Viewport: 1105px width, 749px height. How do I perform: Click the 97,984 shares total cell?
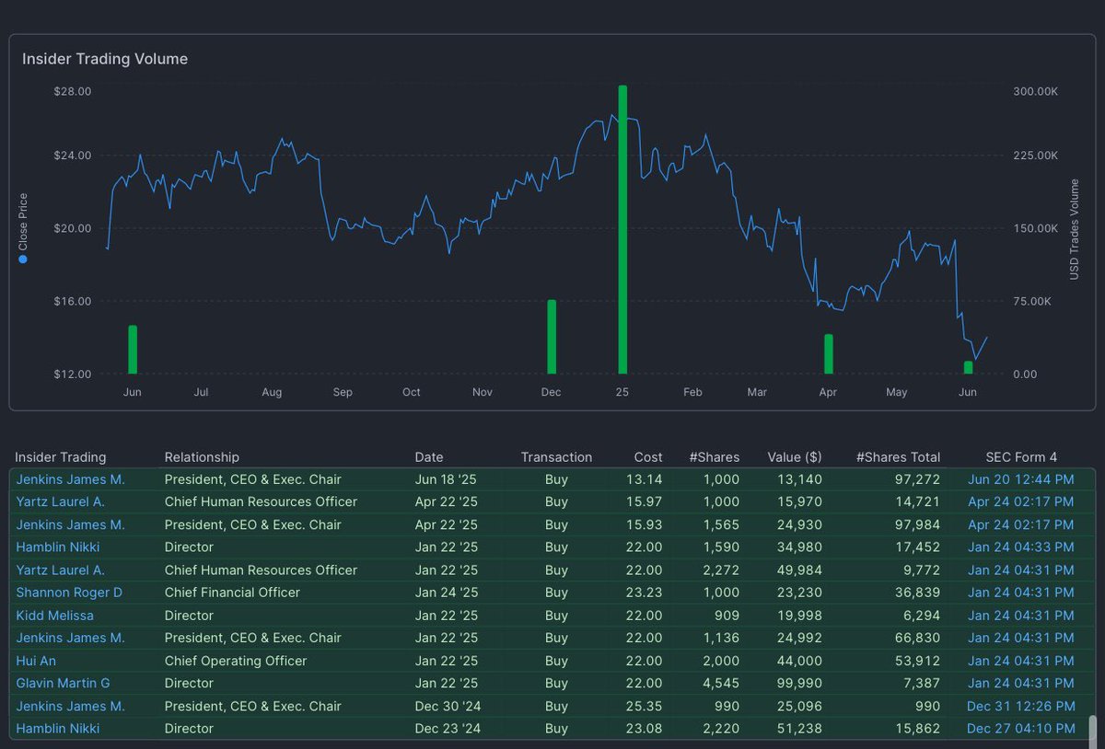pos(916,524)
